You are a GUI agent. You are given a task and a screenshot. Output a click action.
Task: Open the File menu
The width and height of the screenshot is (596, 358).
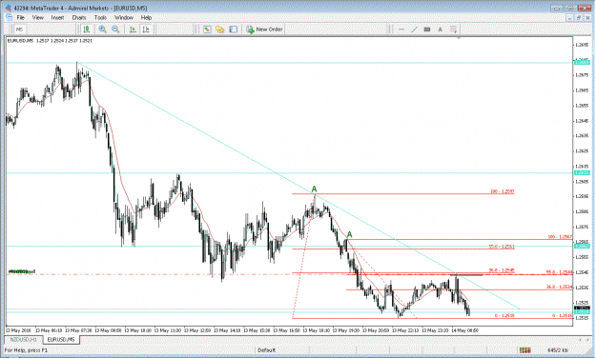coord(20,17)
